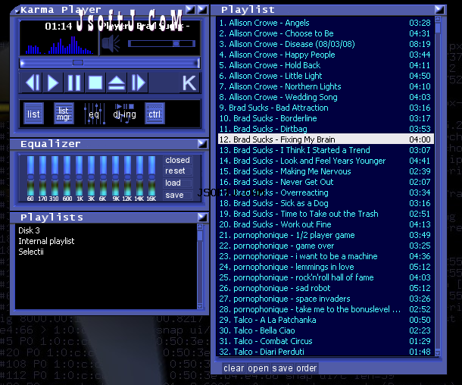Screen dimensions: 462x385
Task: Select track Brad Sucks - Work out Fine
Action: point(326,224)
